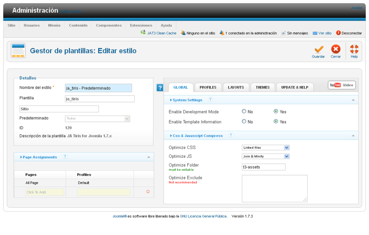Click the Sin mensajes envelope icon
Image resolution: width=369 pixels, height=235 pixels.
[x=284, y=33]
